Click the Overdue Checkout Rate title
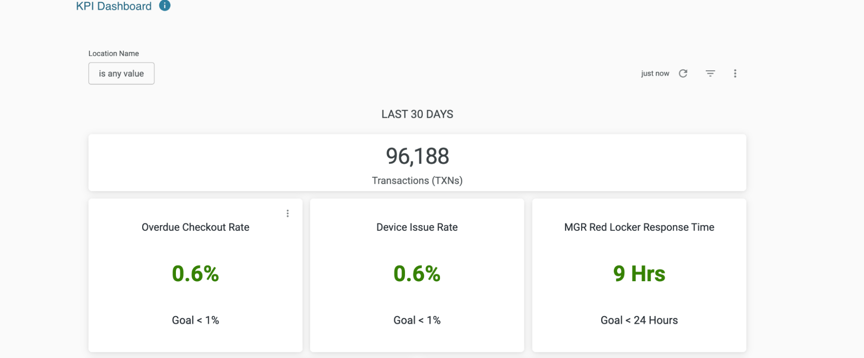 tap(195, 227)
